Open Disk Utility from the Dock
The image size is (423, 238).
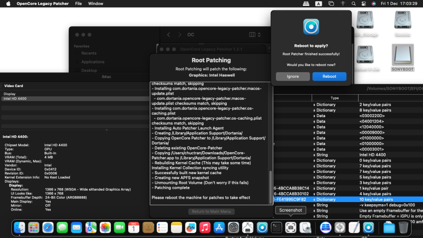click(x=305, y=228)
